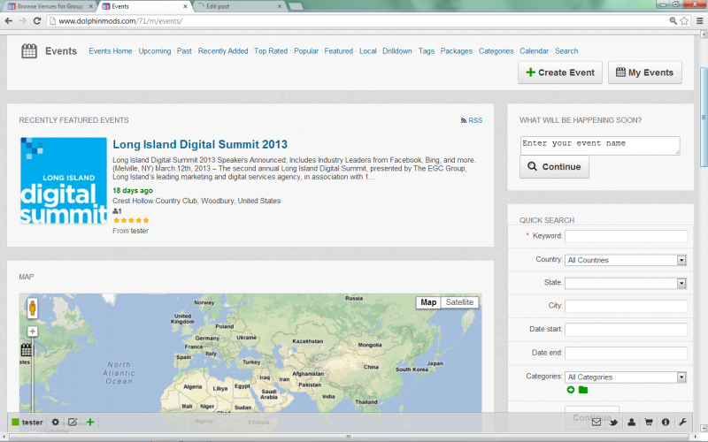Viewport: 708px width, 442px height.
Task: Open the Country dropdown All Countries
Action: click(626, 260)
